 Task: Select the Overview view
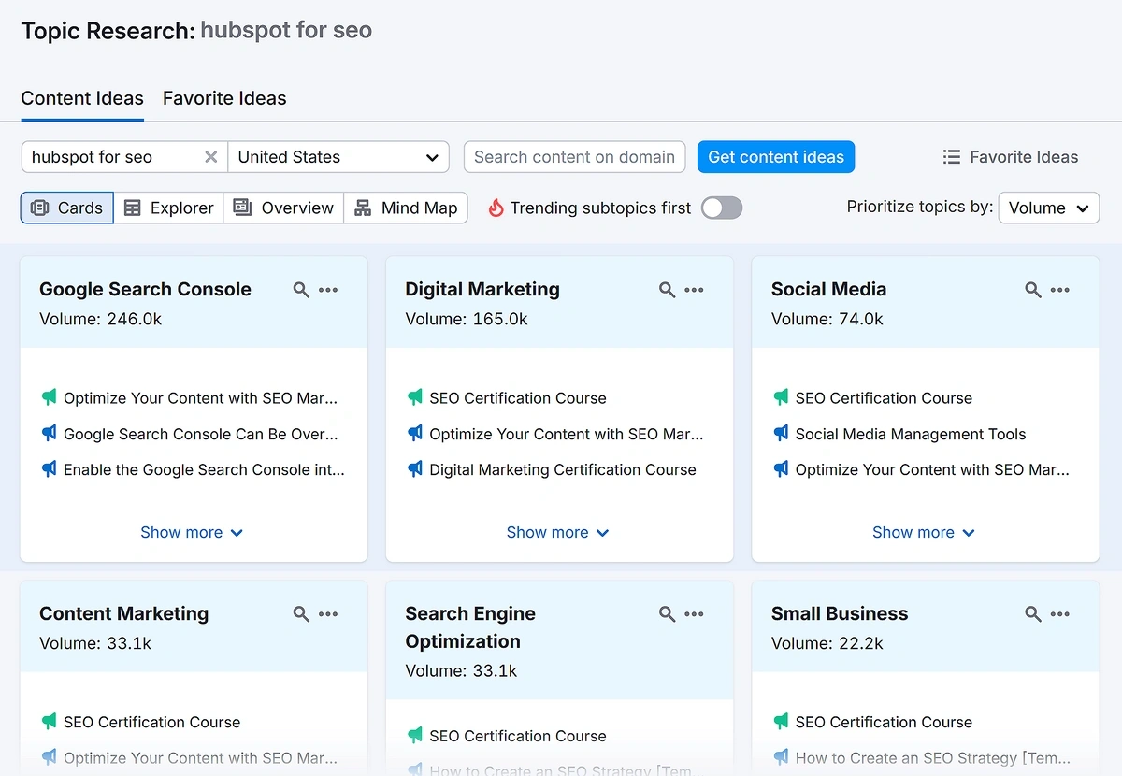coord(284,208)
